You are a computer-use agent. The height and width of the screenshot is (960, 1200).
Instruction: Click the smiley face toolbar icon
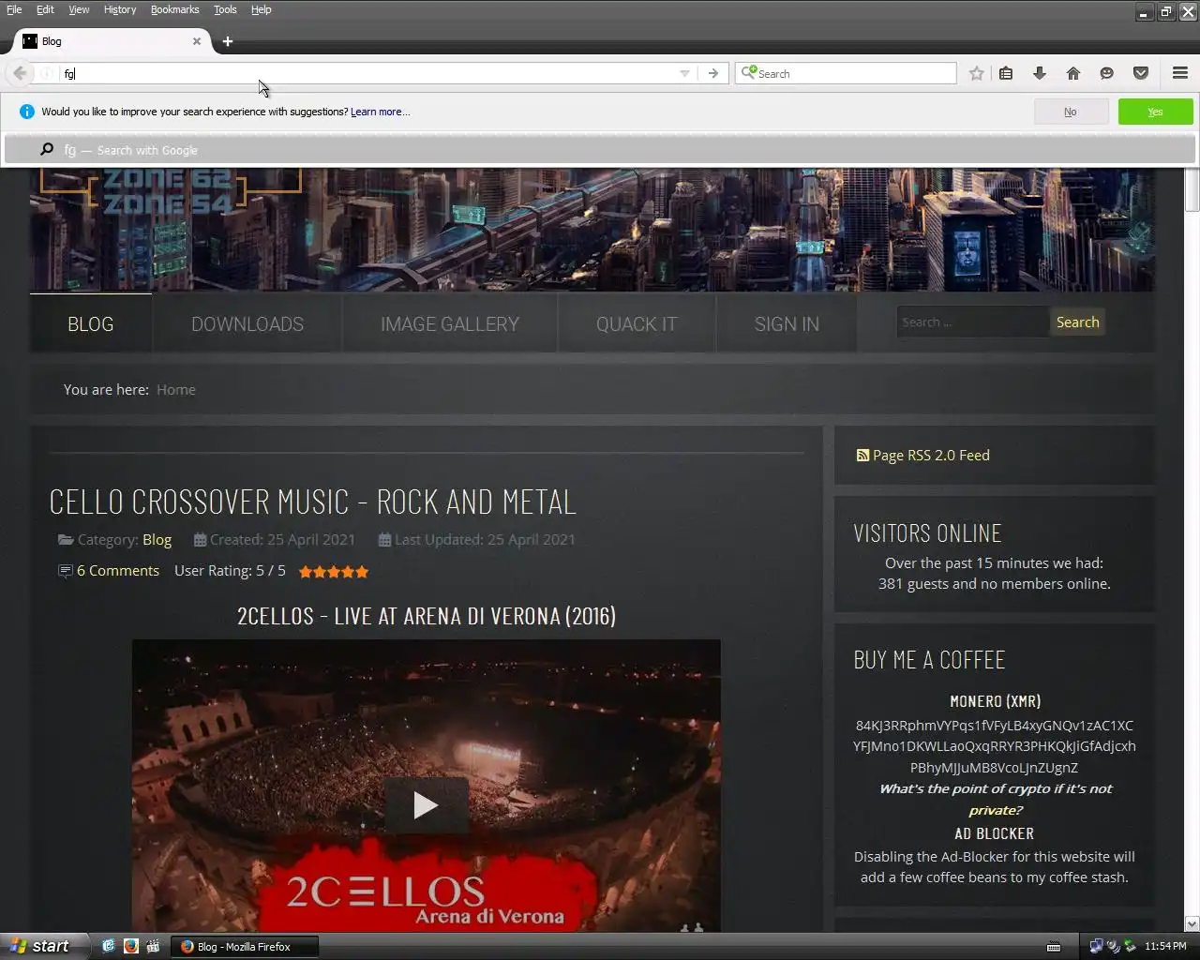click(1107, 73)
